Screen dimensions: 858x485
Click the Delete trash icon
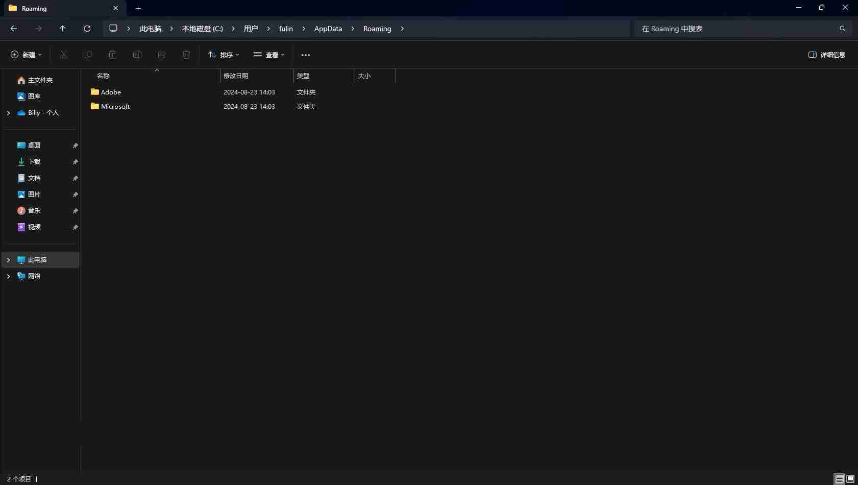(186, 55)
